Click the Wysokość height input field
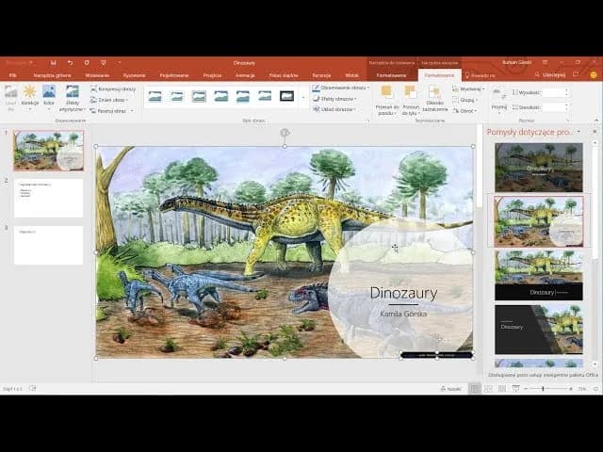The width and height of the screenshot is (603, 452). [x=554, y=92]
